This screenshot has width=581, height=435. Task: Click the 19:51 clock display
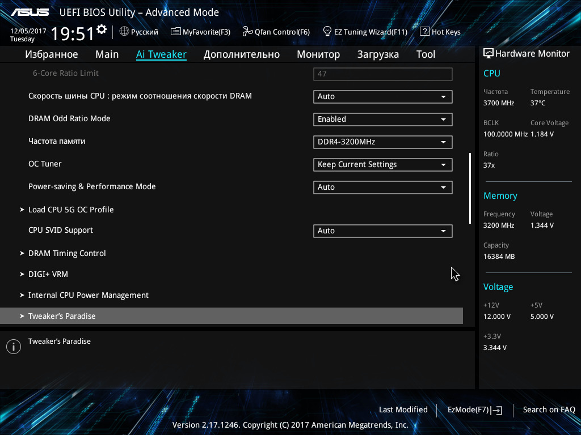(73, 33)
